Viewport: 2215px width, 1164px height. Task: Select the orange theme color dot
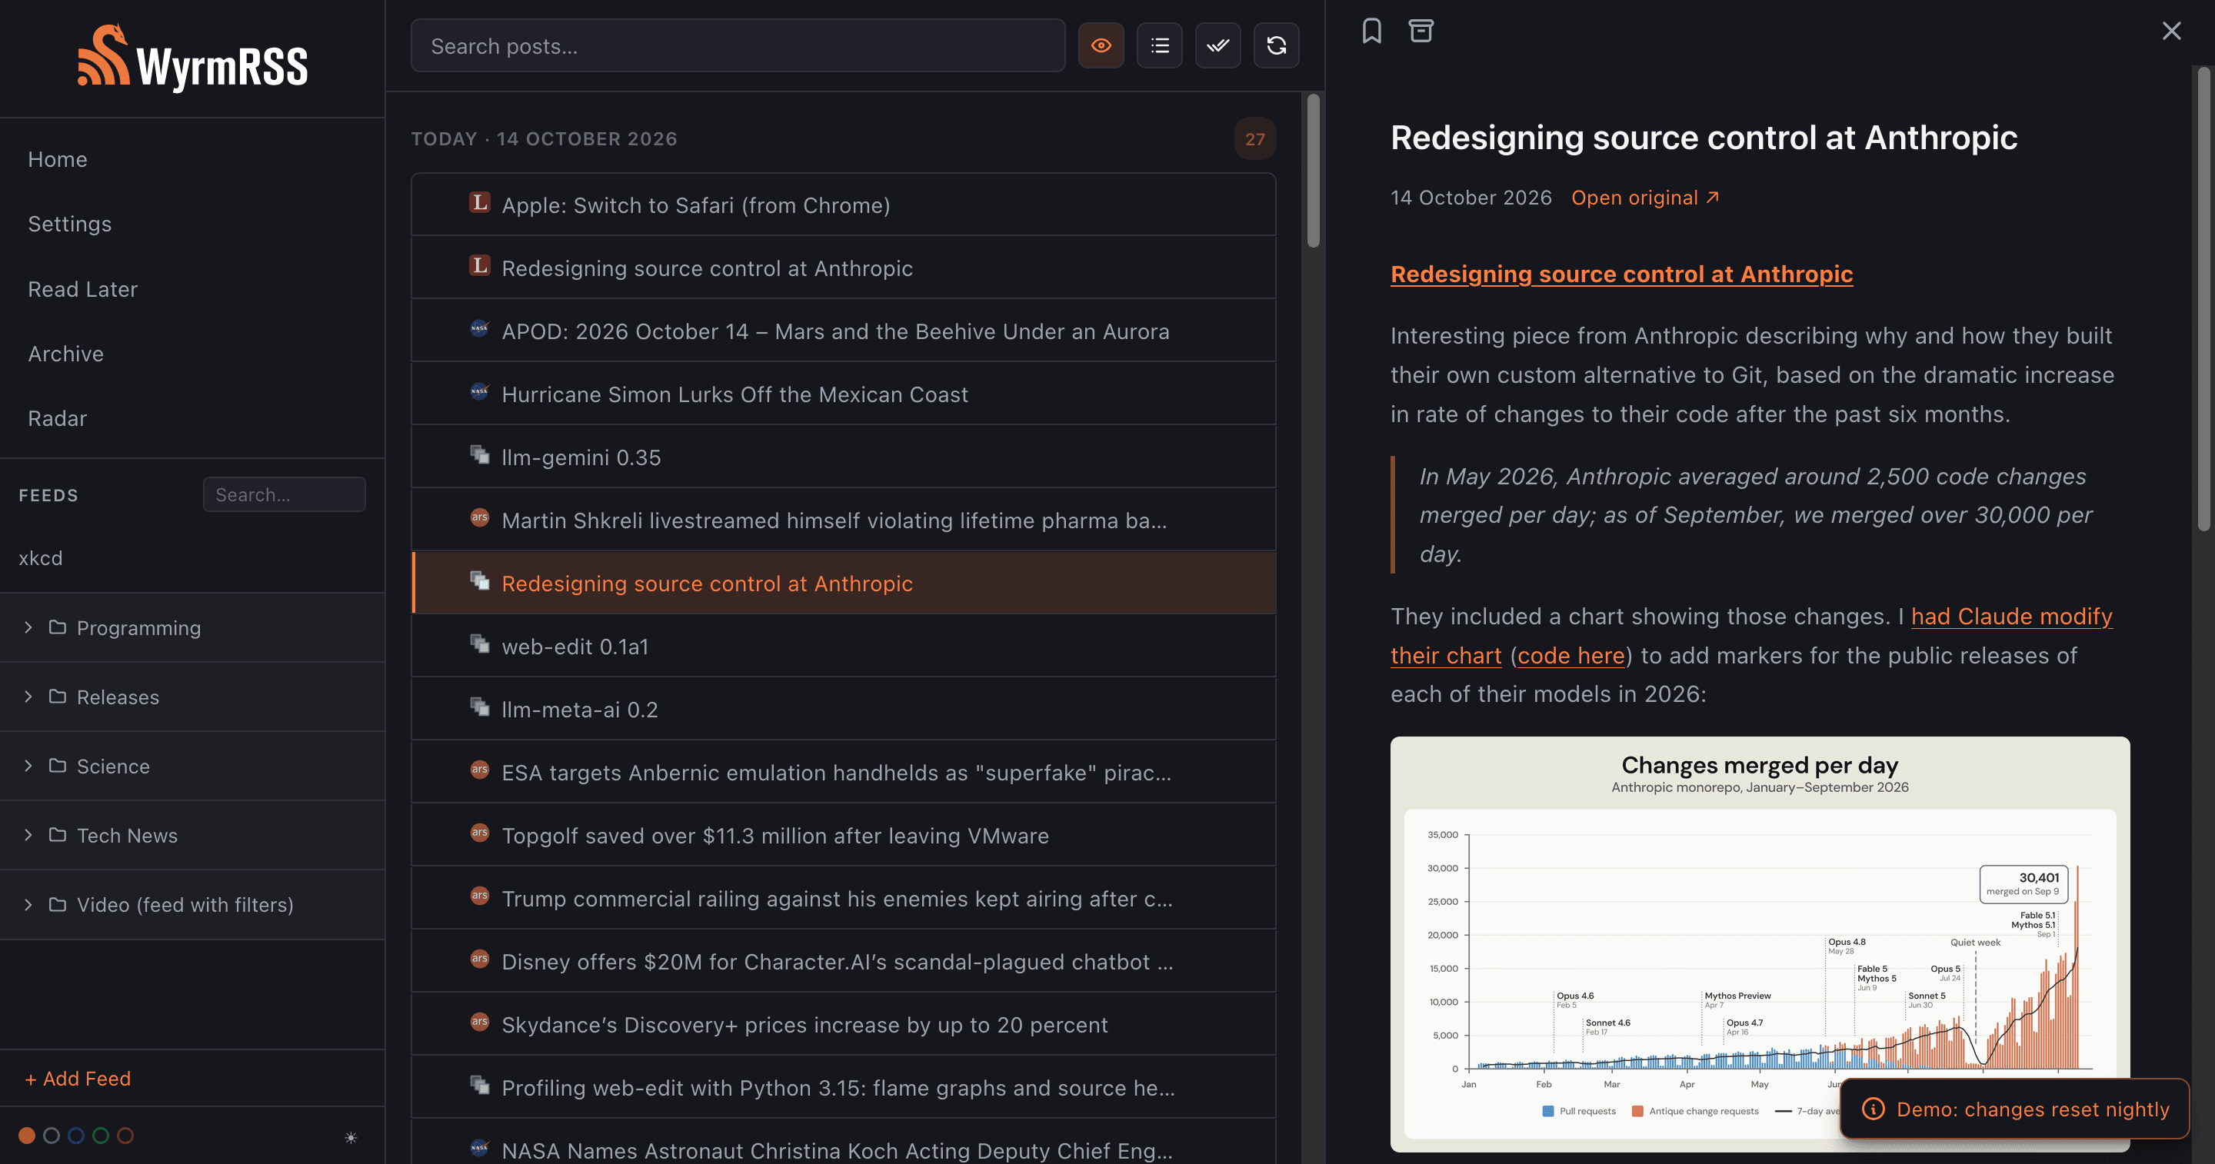point(27,1136)
